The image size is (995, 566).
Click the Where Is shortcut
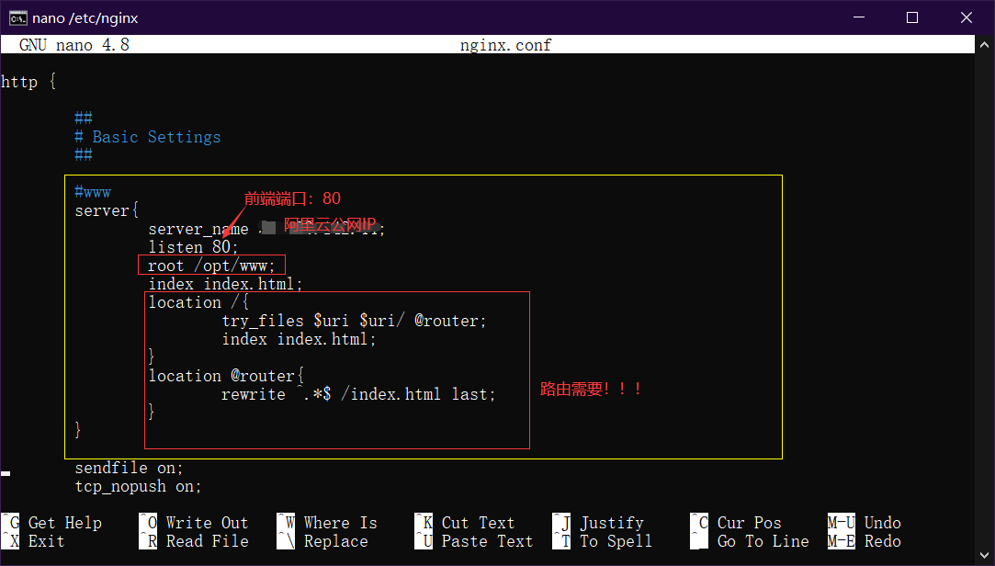327,523
